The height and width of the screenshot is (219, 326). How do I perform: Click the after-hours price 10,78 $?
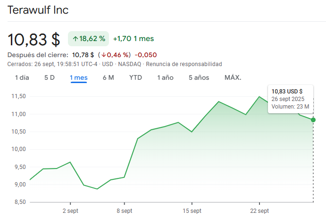coord(83,55)
